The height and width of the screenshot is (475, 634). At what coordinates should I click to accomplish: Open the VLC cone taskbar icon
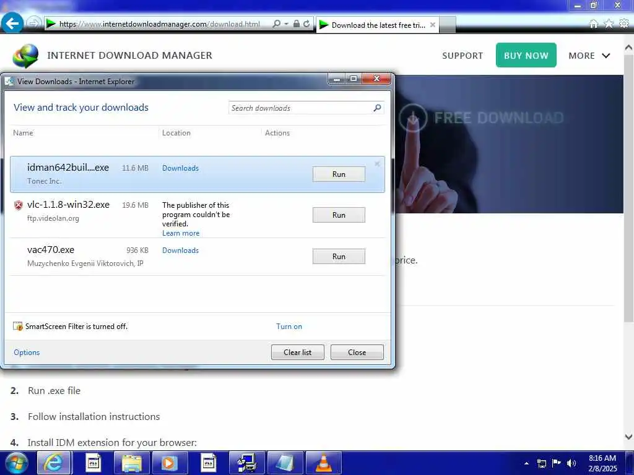coord(323,463)
